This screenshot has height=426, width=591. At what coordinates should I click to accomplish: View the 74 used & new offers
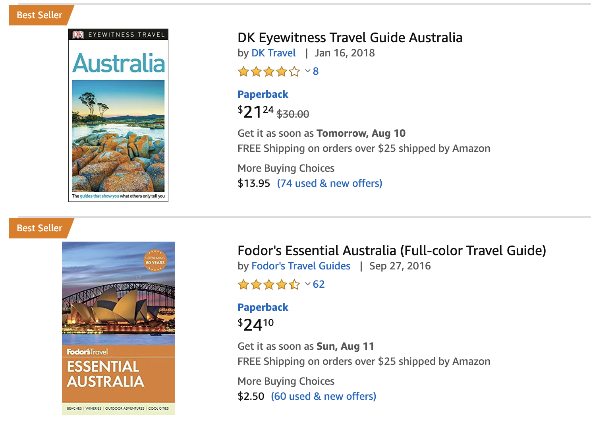coord(330,183)
